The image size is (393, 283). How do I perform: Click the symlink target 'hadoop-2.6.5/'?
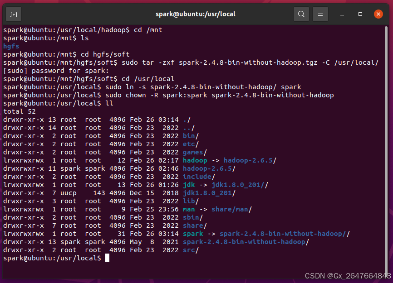click(250, 160)
